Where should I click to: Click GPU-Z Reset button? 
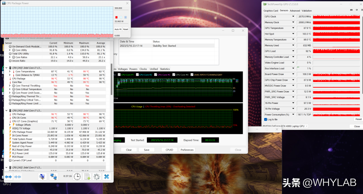click(x=358, y=119)
